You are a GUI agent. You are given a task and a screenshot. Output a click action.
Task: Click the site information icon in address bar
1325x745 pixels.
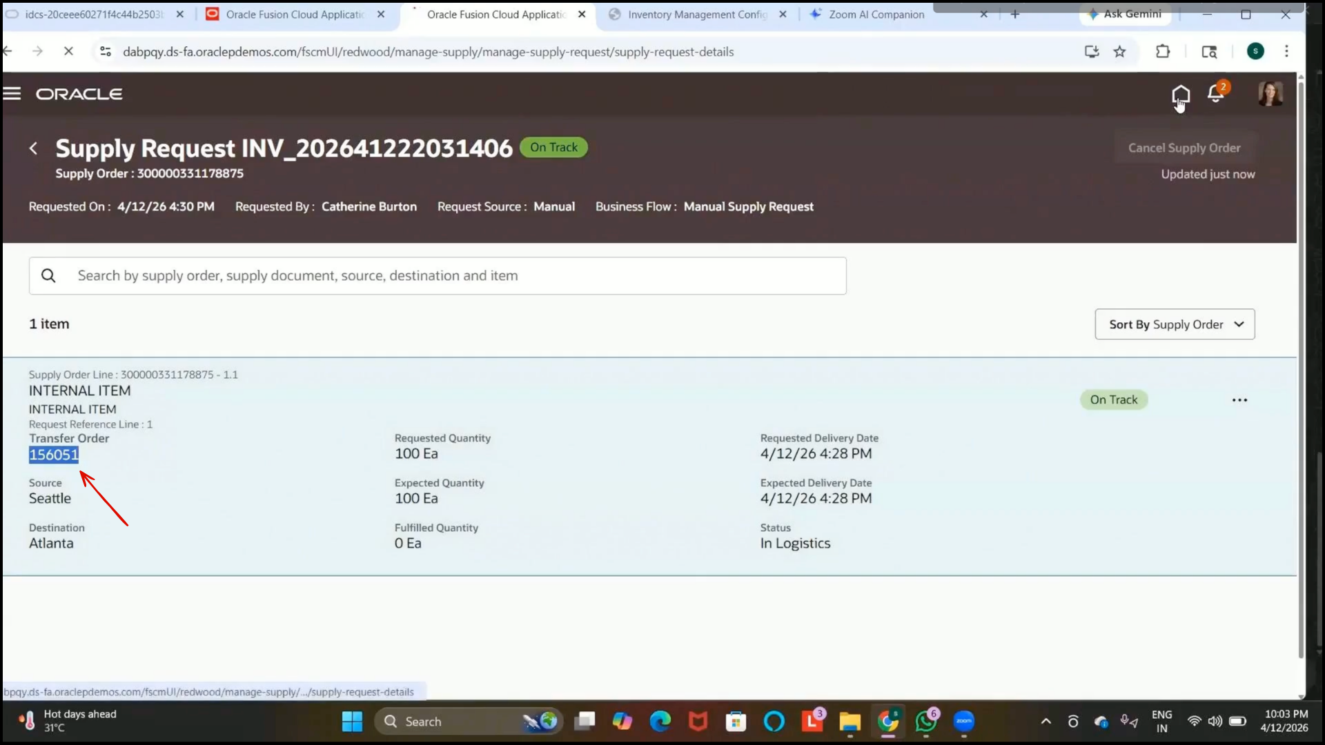(x=106, y=51)
